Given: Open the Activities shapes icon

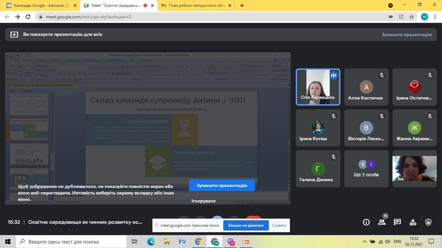Looking at the screenshot, I should (413, 222).
